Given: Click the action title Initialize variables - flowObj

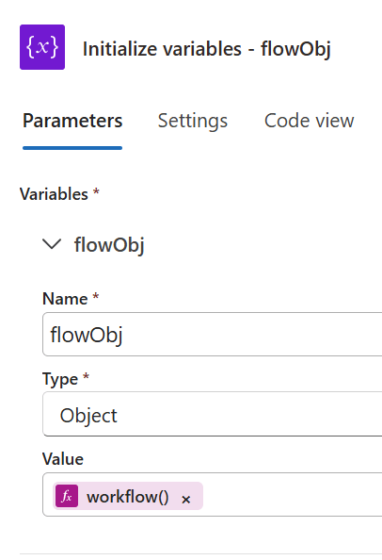Looking at the screenshot, I should pyautogui.click(x=207, y=49).
